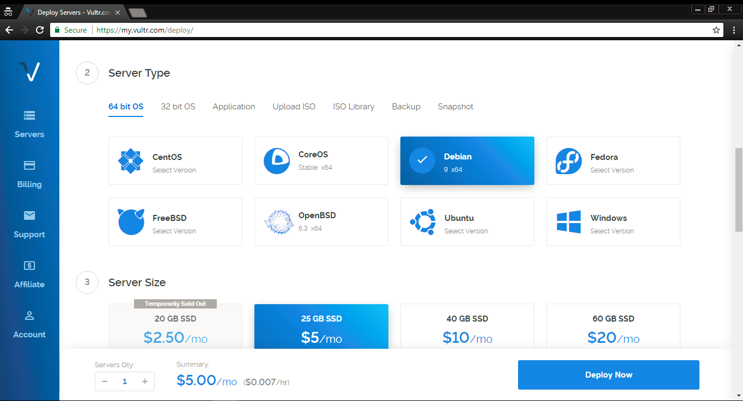Click the Deploy Now button
The width and height of the screenshot is (743, 401).
(608, 375)
